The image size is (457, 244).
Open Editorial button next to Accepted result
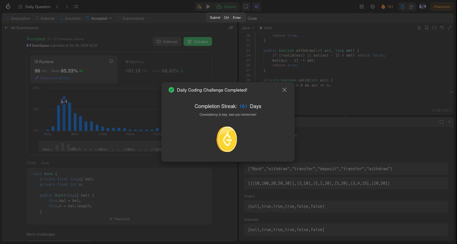(x=167, y=42)
